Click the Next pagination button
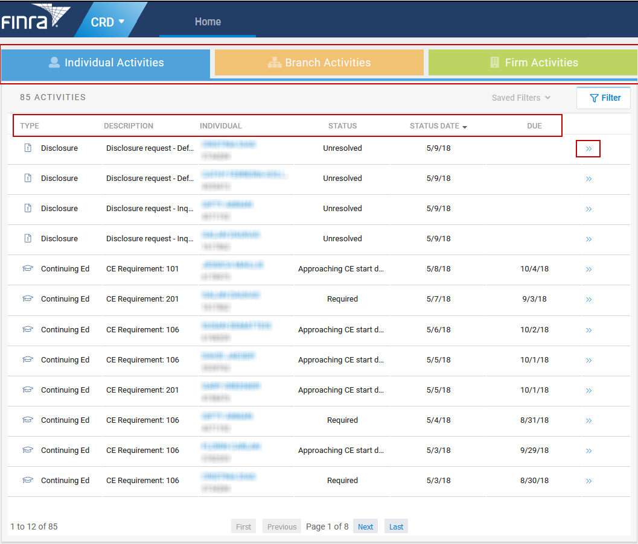The height and width of the screenshot is (544, 638). pos(365,526)
